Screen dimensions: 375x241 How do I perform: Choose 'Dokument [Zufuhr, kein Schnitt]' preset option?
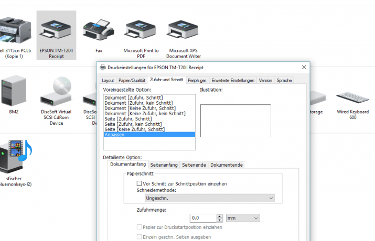[x=149, y=103]
